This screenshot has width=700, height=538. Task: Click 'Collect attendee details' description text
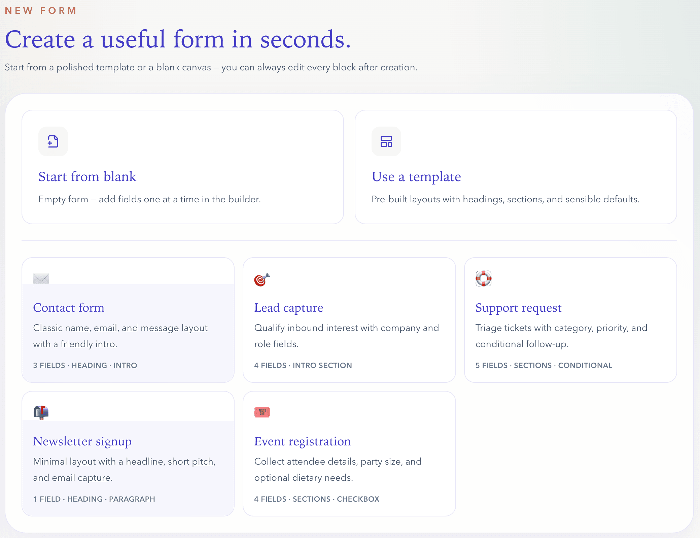(x=338, y=469)
